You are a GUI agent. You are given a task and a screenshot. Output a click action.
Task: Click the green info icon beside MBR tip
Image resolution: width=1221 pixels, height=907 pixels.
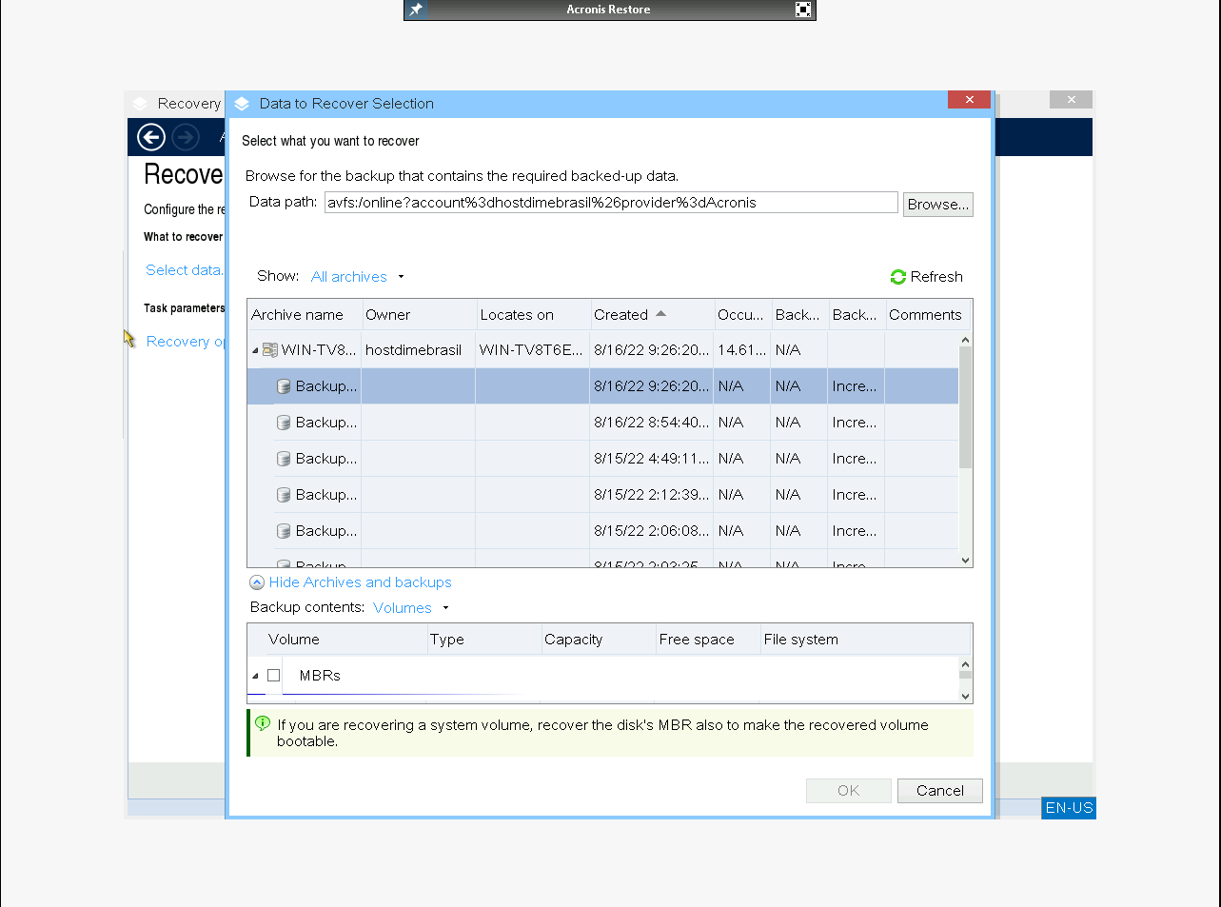(263, 723)
